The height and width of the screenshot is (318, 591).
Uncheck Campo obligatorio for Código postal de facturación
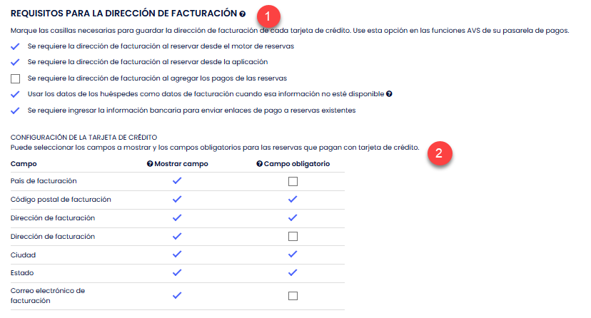coord(293,200)
